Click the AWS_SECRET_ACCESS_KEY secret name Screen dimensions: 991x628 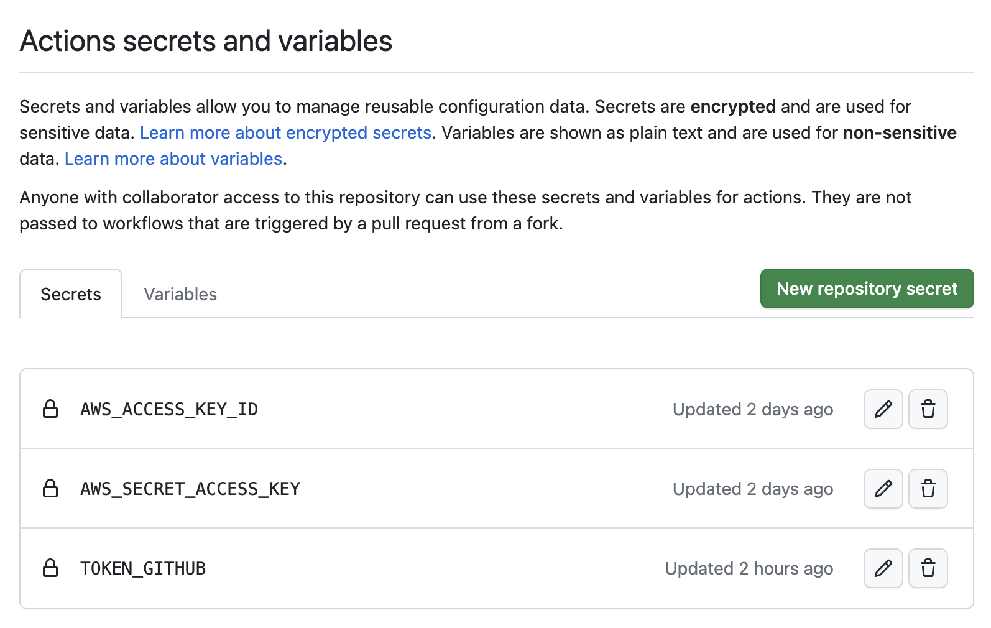tap(190, 489)
